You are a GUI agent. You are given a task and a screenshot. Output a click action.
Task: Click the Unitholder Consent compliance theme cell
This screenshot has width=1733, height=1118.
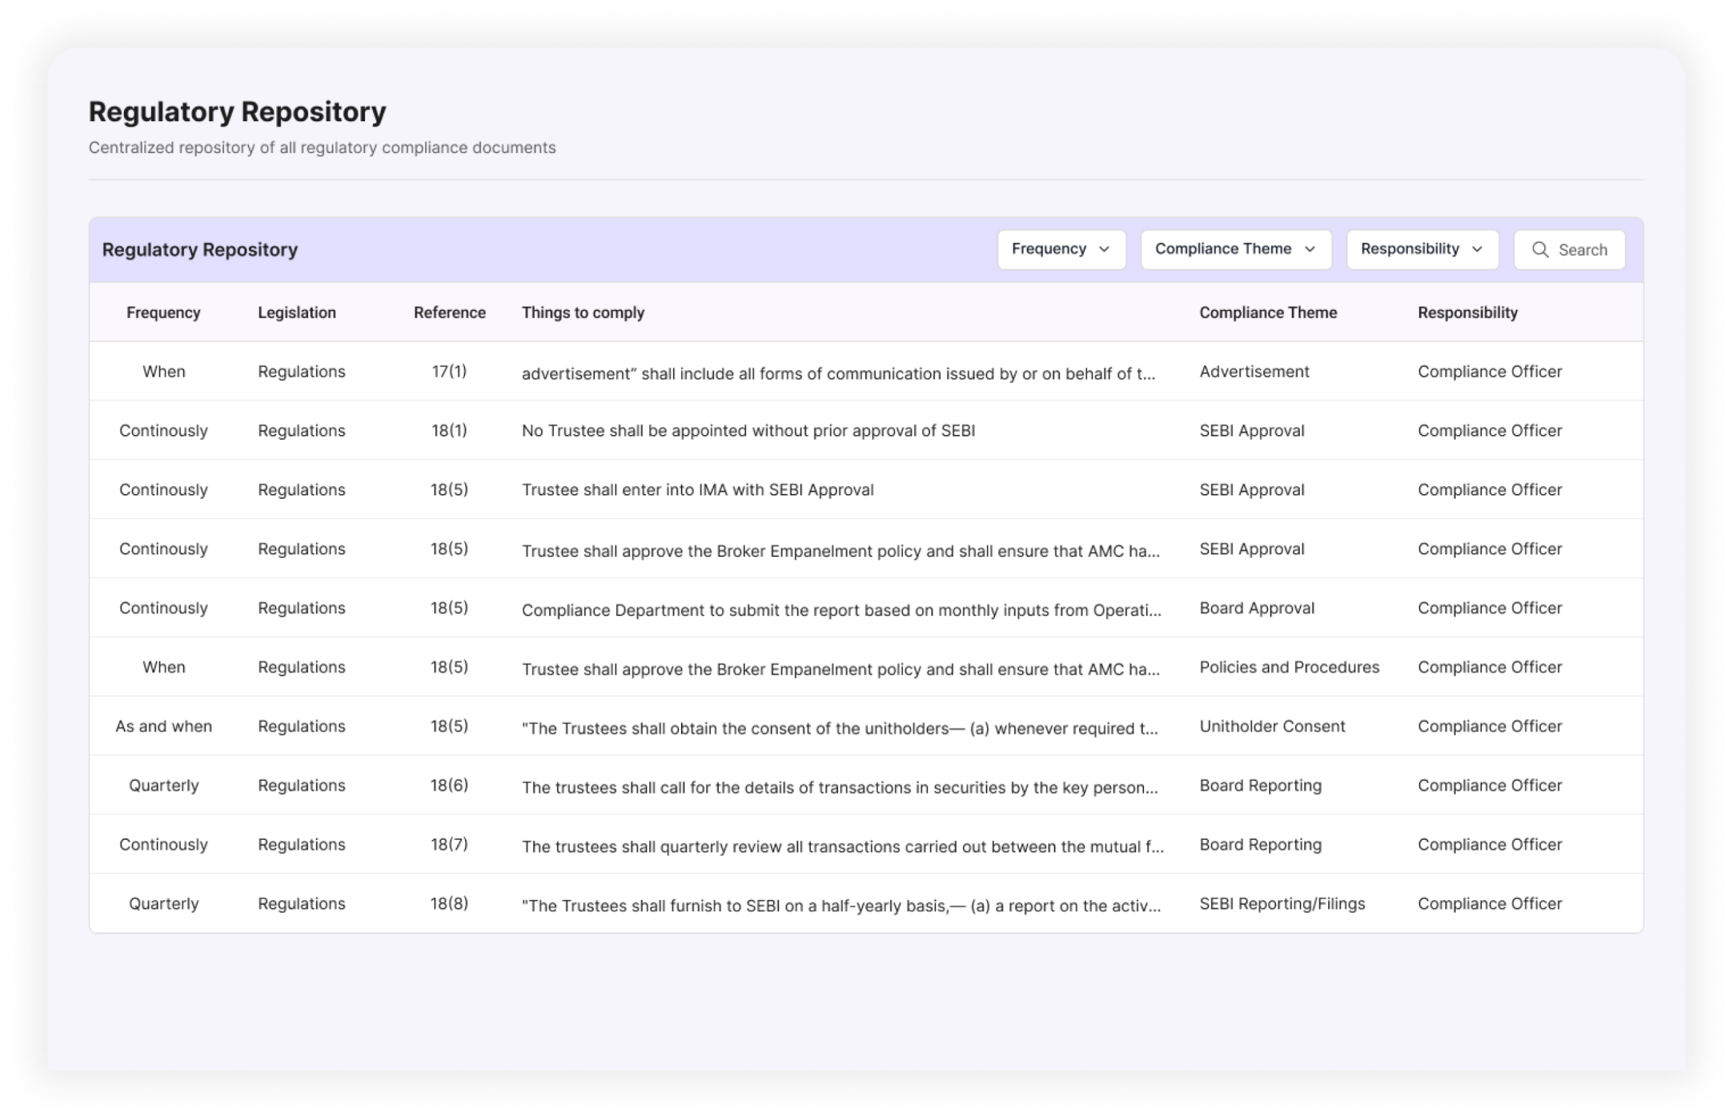1272,726
